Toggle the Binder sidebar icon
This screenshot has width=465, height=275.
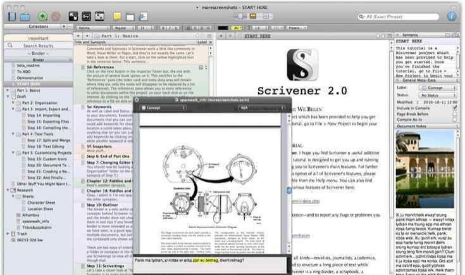click(12, 16)
